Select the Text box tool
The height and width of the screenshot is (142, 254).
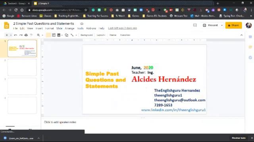coord(54,35)
